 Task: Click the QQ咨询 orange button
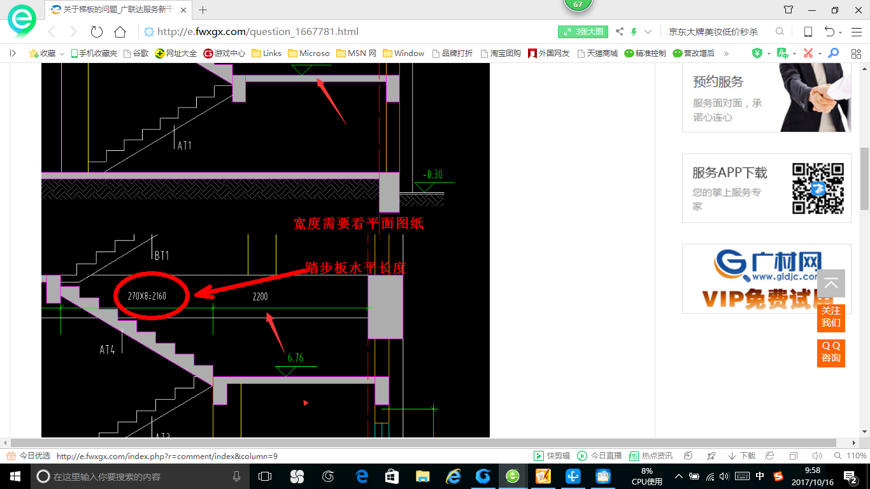tap(831, 352)
